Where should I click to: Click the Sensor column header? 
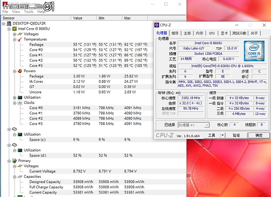tap(36, 18)
